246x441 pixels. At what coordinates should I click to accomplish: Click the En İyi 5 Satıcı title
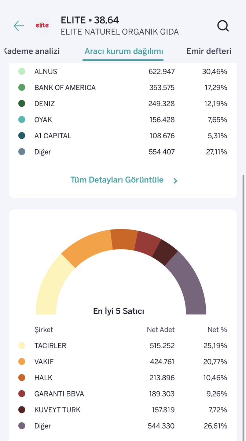pyautogui.click(x=118, y=311)
